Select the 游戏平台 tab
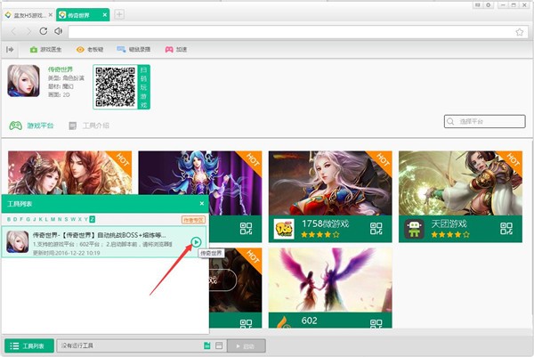The image size is (534, 357). pyautogui.click(x=32, y=126)
